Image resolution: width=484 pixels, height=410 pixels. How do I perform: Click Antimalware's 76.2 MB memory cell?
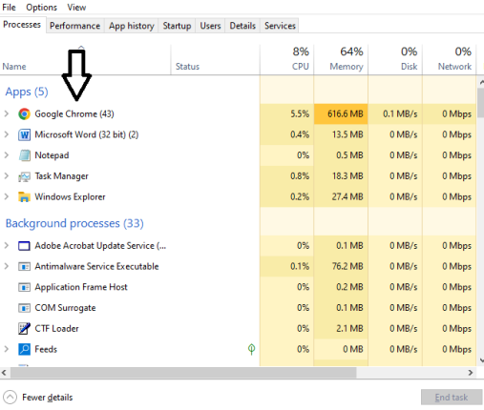(341, 266)
